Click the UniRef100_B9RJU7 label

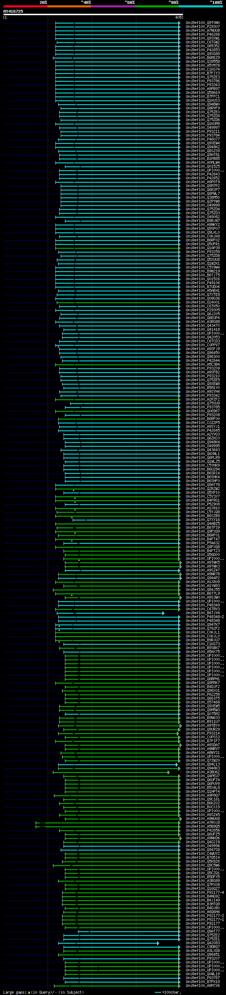pos(203,640)
